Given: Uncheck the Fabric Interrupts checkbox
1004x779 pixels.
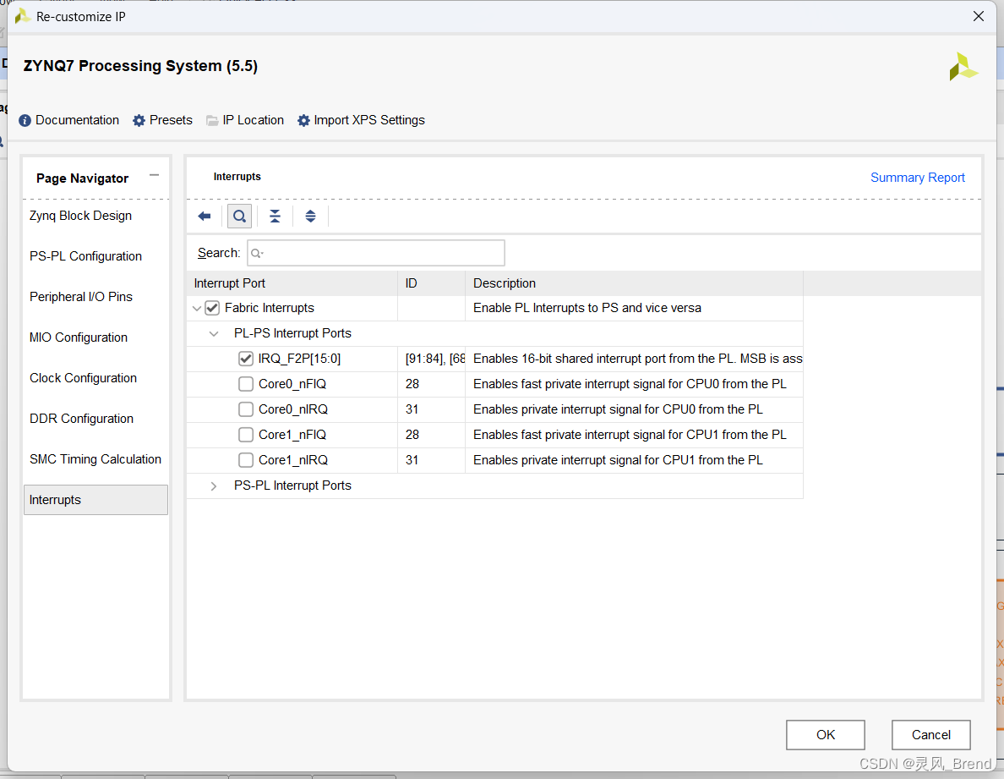Looking at the screenshot, I should point(212,308).
